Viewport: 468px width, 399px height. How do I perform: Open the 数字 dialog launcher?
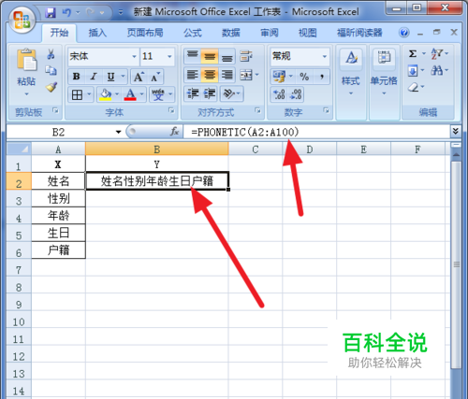(x=326, y=110)
